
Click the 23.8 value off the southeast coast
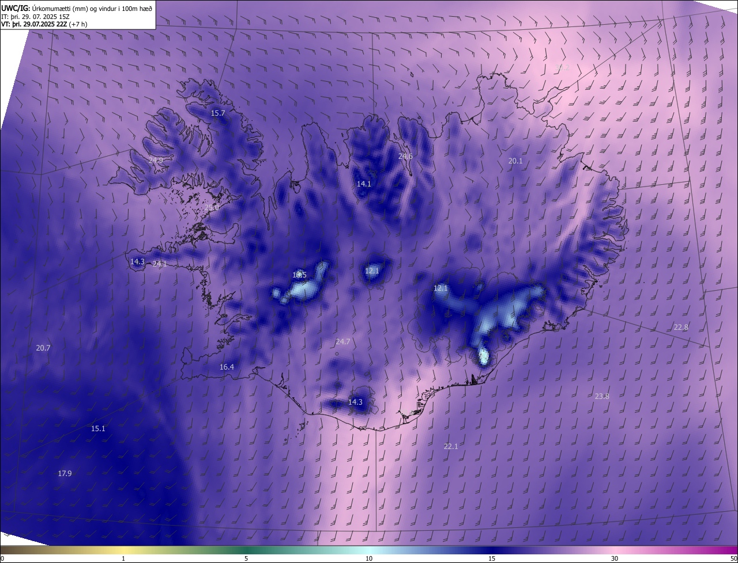tap(602, 396)
